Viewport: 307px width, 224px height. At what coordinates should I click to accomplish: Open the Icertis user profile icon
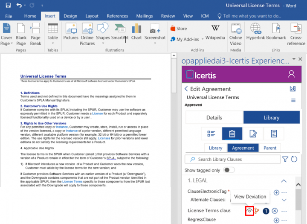[x=291, y=74]
